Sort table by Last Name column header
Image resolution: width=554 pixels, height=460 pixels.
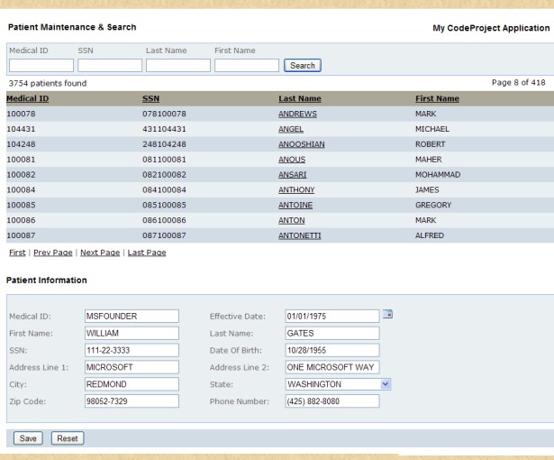[300, 98]
